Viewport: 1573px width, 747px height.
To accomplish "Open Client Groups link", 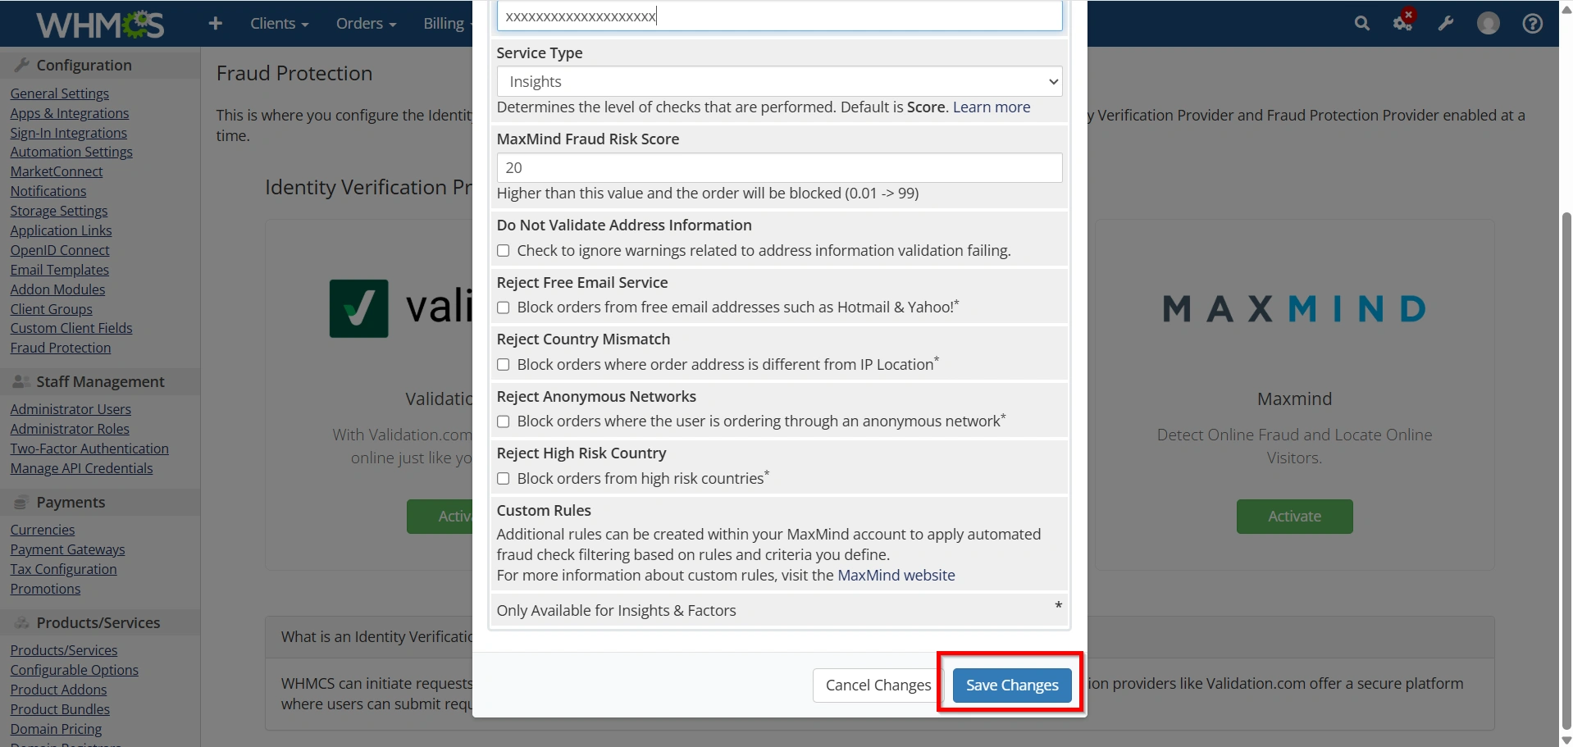I will pos(52,309).
